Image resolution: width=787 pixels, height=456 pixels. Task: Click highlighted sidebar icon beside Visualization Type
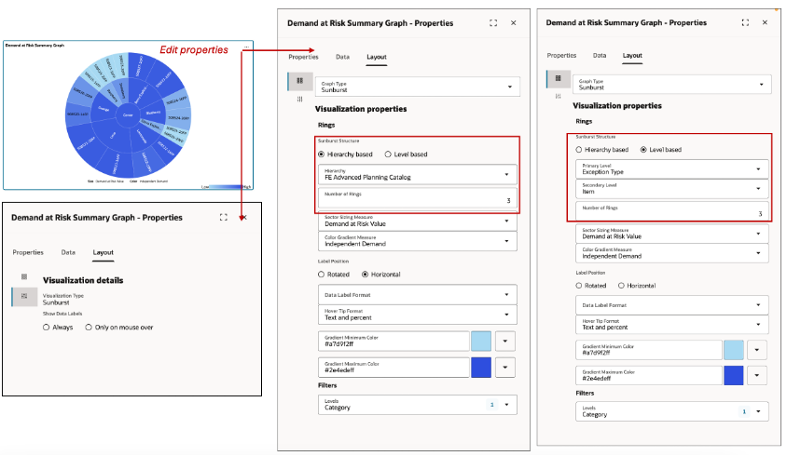pyautogui.click(x=24, y=296)
